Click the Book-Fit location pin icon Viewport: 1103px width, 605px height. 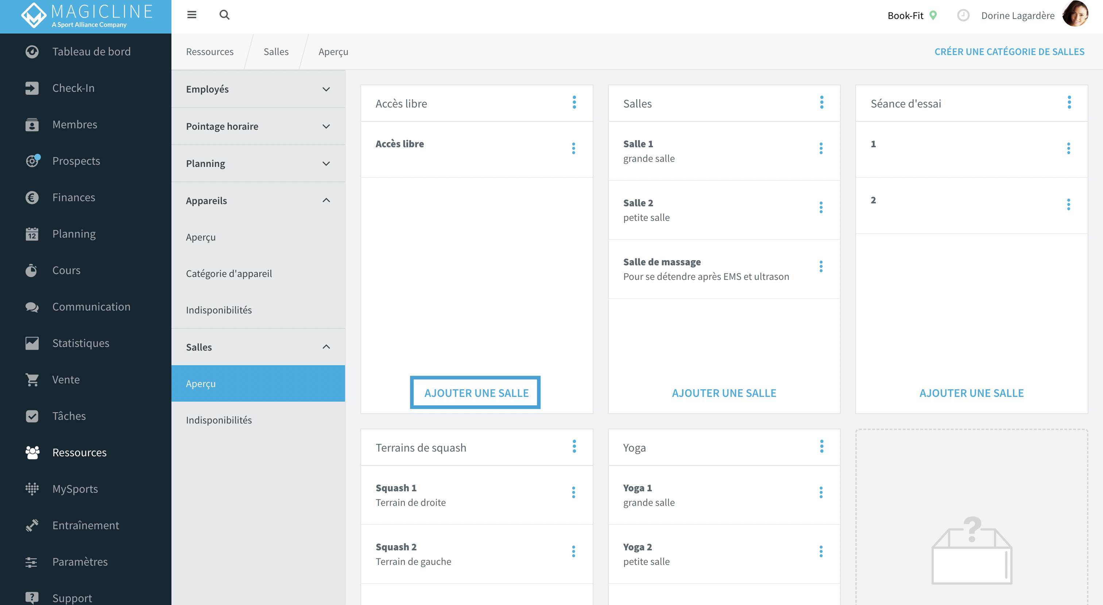point(933,15)
